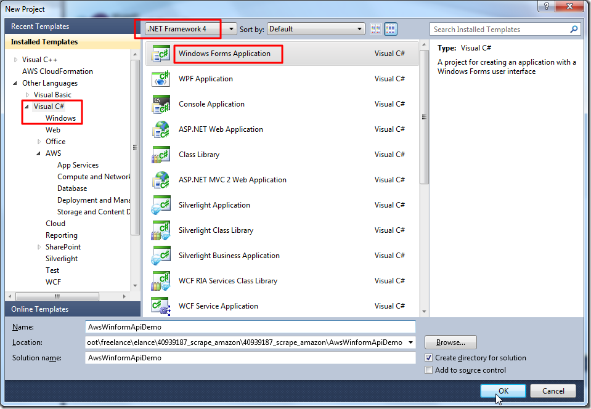Switch to medium icons list view

coord(391,29)
